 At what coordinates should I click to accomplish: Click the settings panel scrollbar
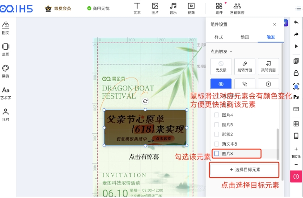[282, 112]
